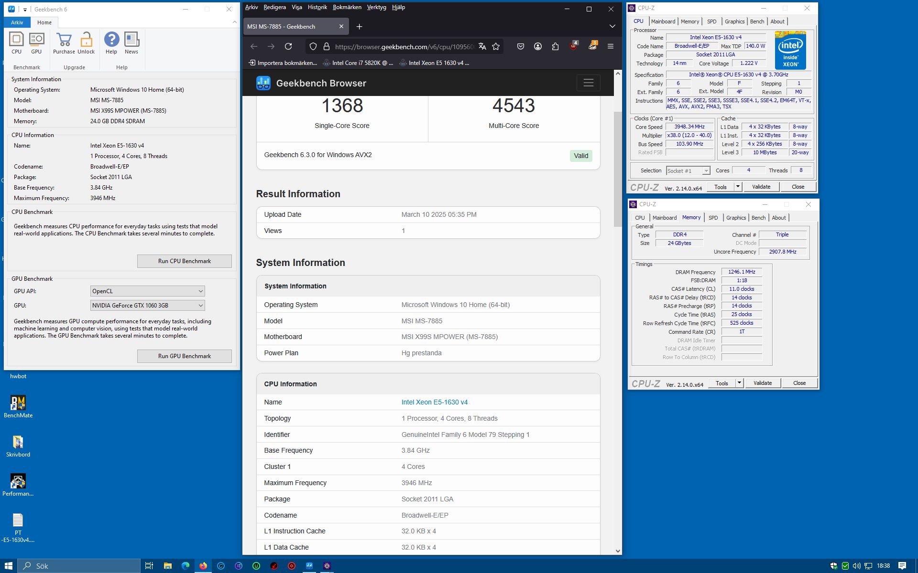Click the site security padlock in address bar

point(327,46)
